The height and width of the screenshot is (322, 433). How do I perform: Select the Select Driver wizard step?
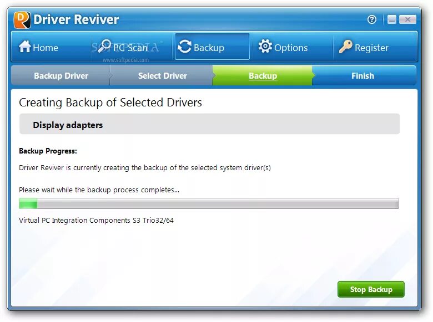(162, 76)
